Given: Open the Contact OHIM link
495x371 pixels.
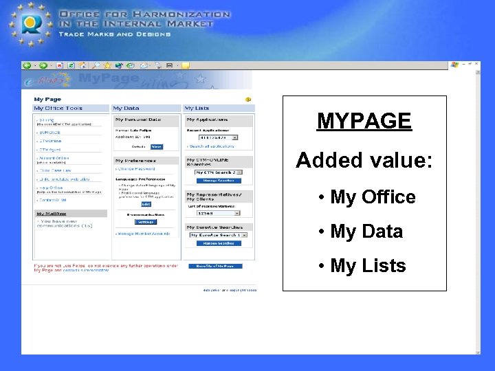Looking at the screenshot, I should (x=52, y=200).
